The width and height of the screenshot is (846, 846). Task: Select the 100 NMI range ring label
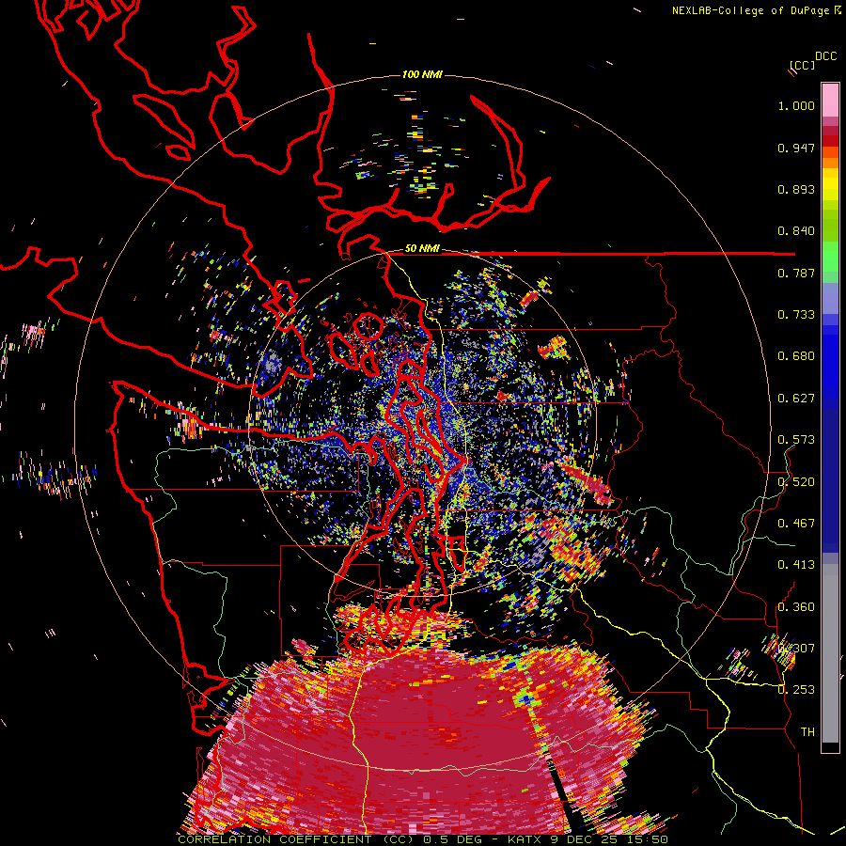point(422,74)
